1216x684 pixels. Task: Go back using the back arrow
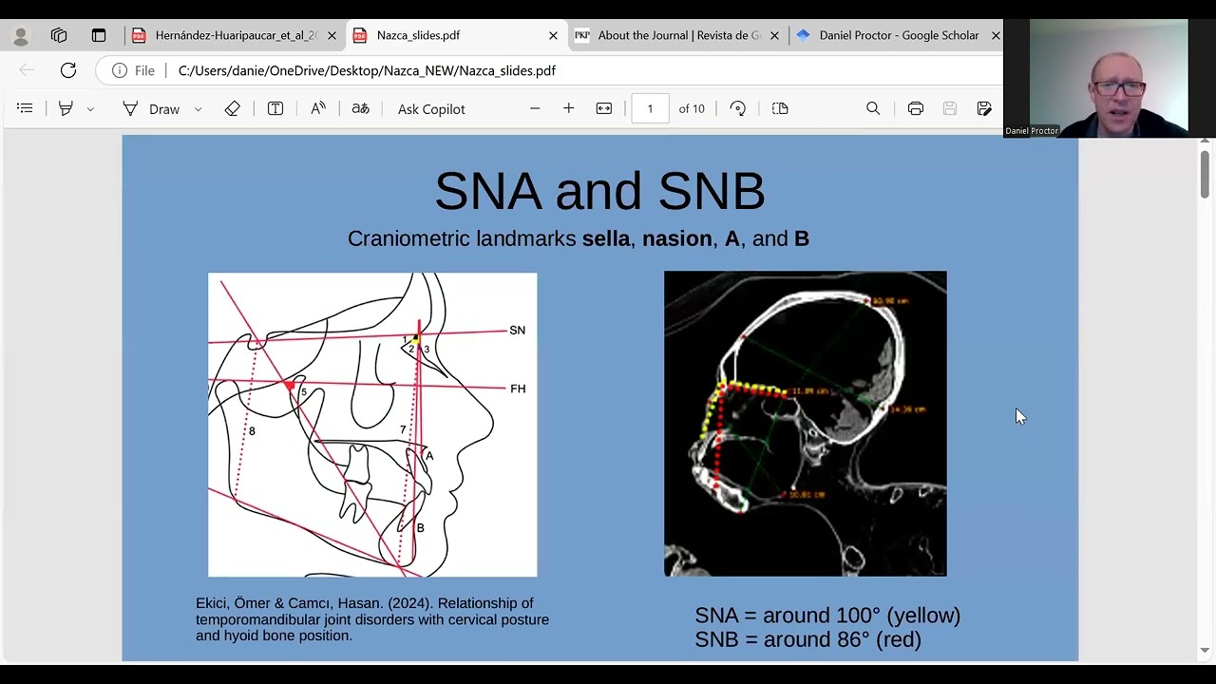27,70
